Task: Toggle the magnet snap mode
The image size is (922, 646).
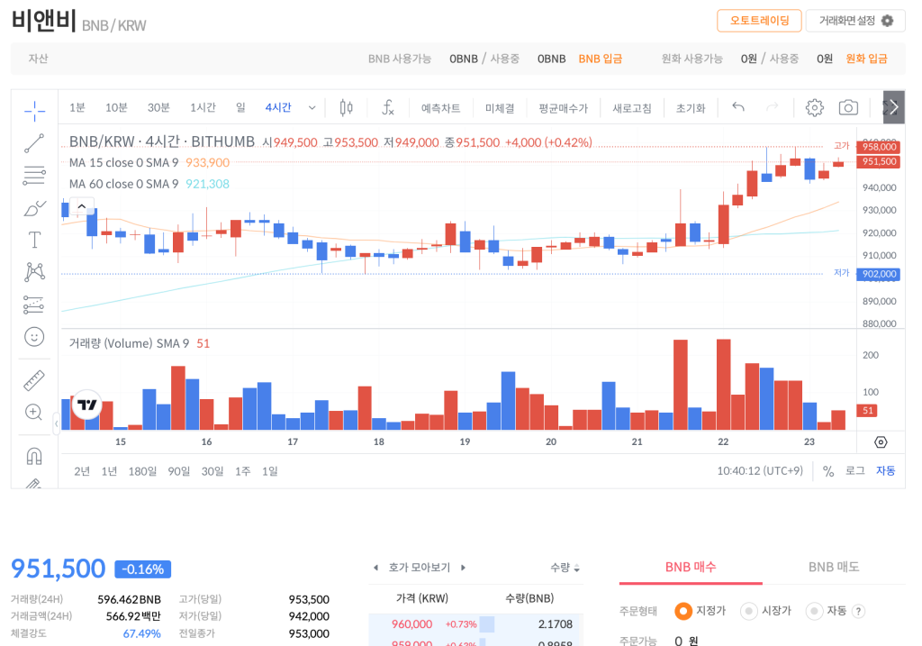Action: 34,457
